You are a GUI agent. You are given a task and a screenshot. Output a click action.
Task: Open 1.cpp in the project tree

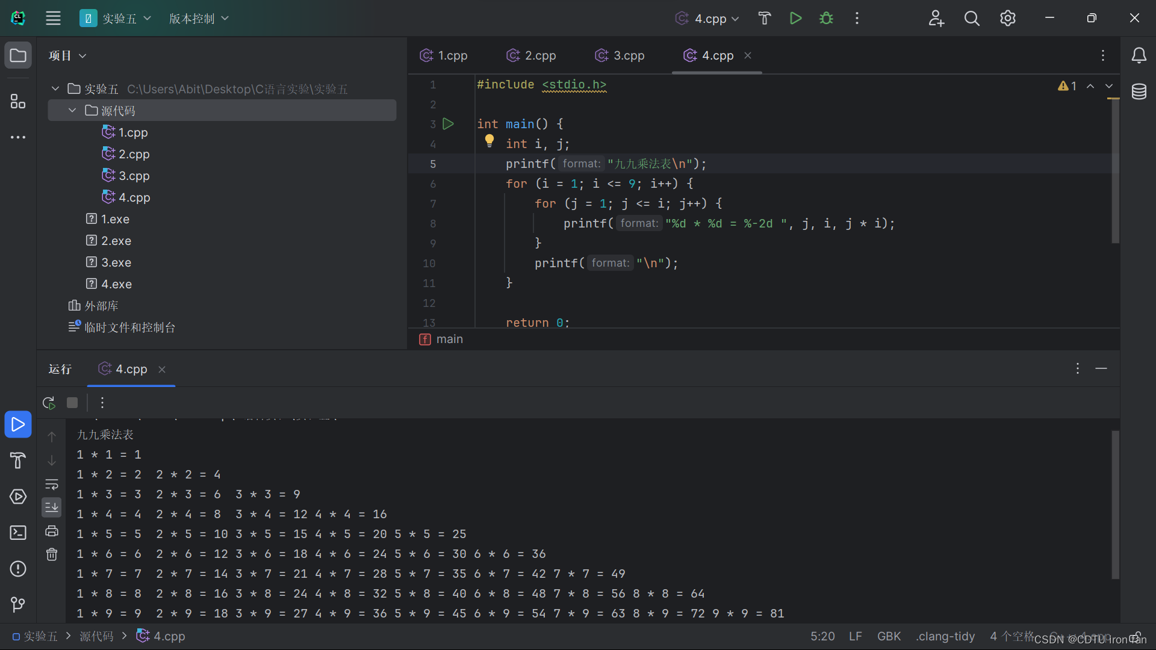[x=132, y=132]
